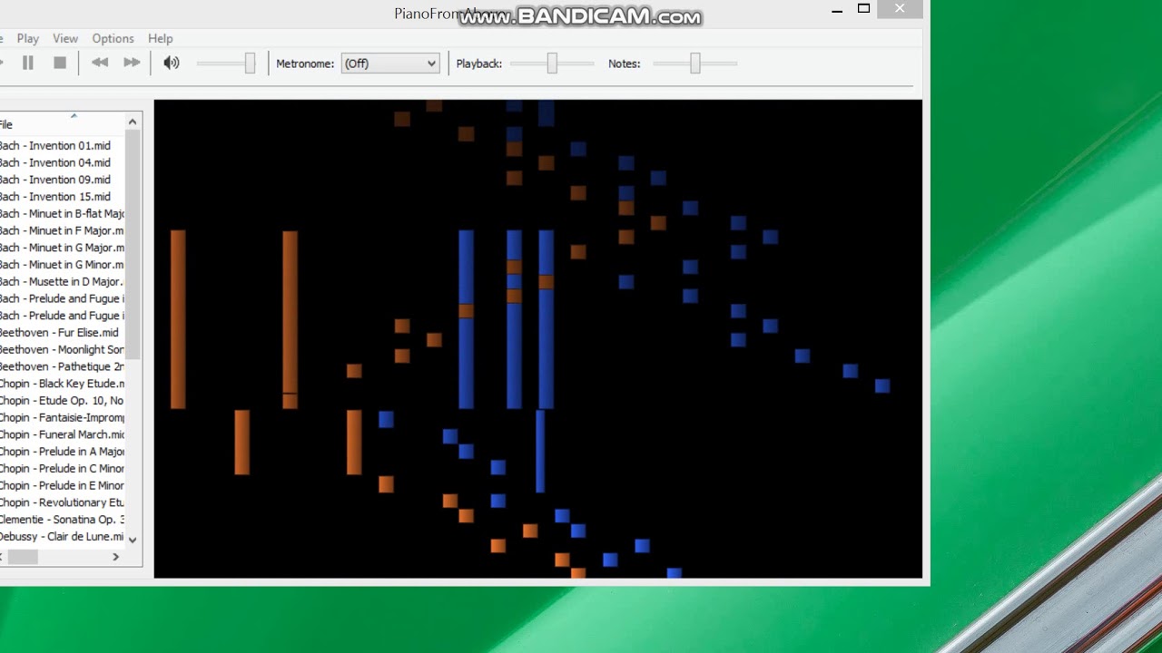Select Beethoven - Fur Elise.mid

[x=59, y=332]
